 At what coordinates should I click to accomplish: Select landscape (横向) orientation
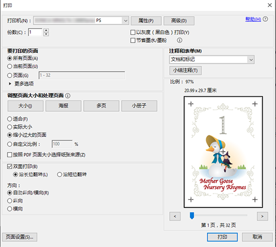pos(10,209)
